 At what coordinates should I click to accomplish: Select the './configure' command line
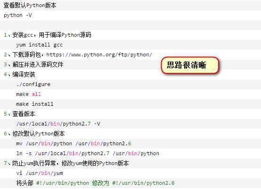tap(33, 84)
